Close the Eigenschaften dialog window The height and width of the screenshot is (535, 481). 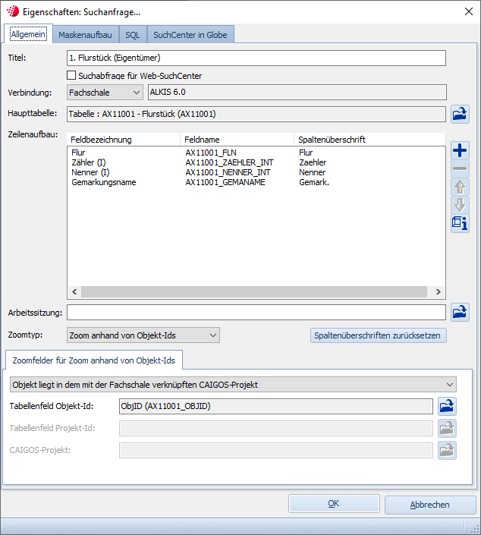click(x=469, y=11)
